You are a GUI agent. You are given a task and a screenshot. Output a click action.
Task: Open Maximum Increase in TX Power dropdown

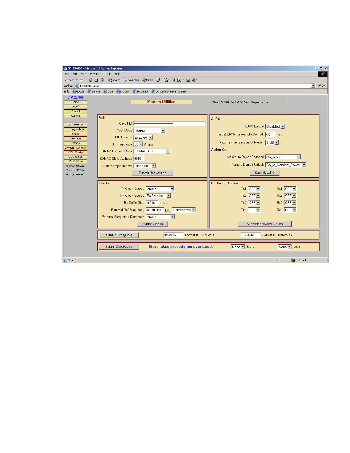click(272, 142)
